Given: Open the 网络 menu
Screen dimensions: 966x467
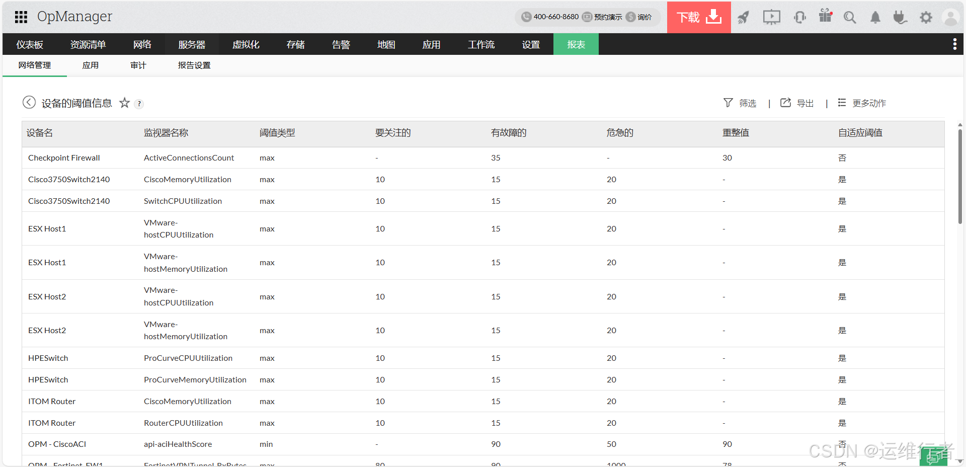Looking at the screenshot, I should point(142,44).
